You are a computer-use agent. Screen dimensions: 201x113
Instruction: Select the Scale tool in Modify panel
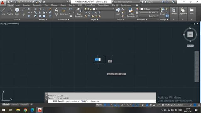click(x=40, y=16)
